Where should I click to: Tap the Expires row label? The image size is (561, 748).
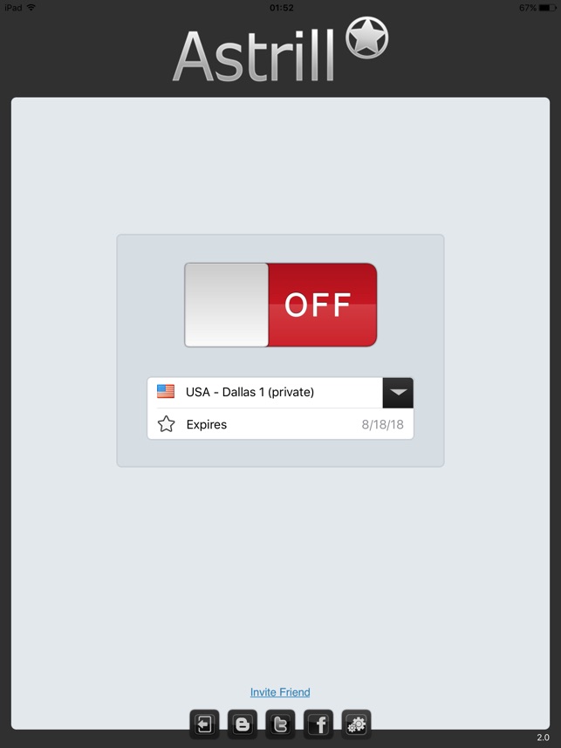tap(207, 424)
